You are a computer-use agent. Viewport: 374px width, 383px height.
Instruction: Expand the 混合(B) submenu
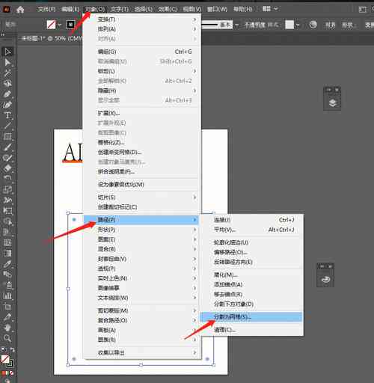click(141, 249)
